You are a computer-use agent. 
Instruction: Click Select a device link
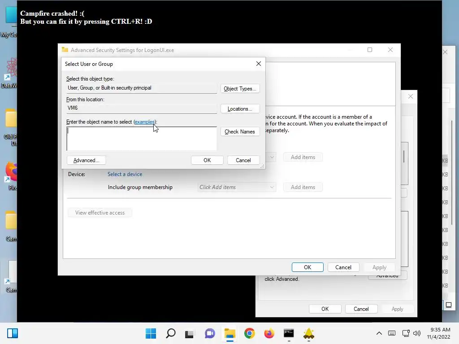click(x=125, y=174)
